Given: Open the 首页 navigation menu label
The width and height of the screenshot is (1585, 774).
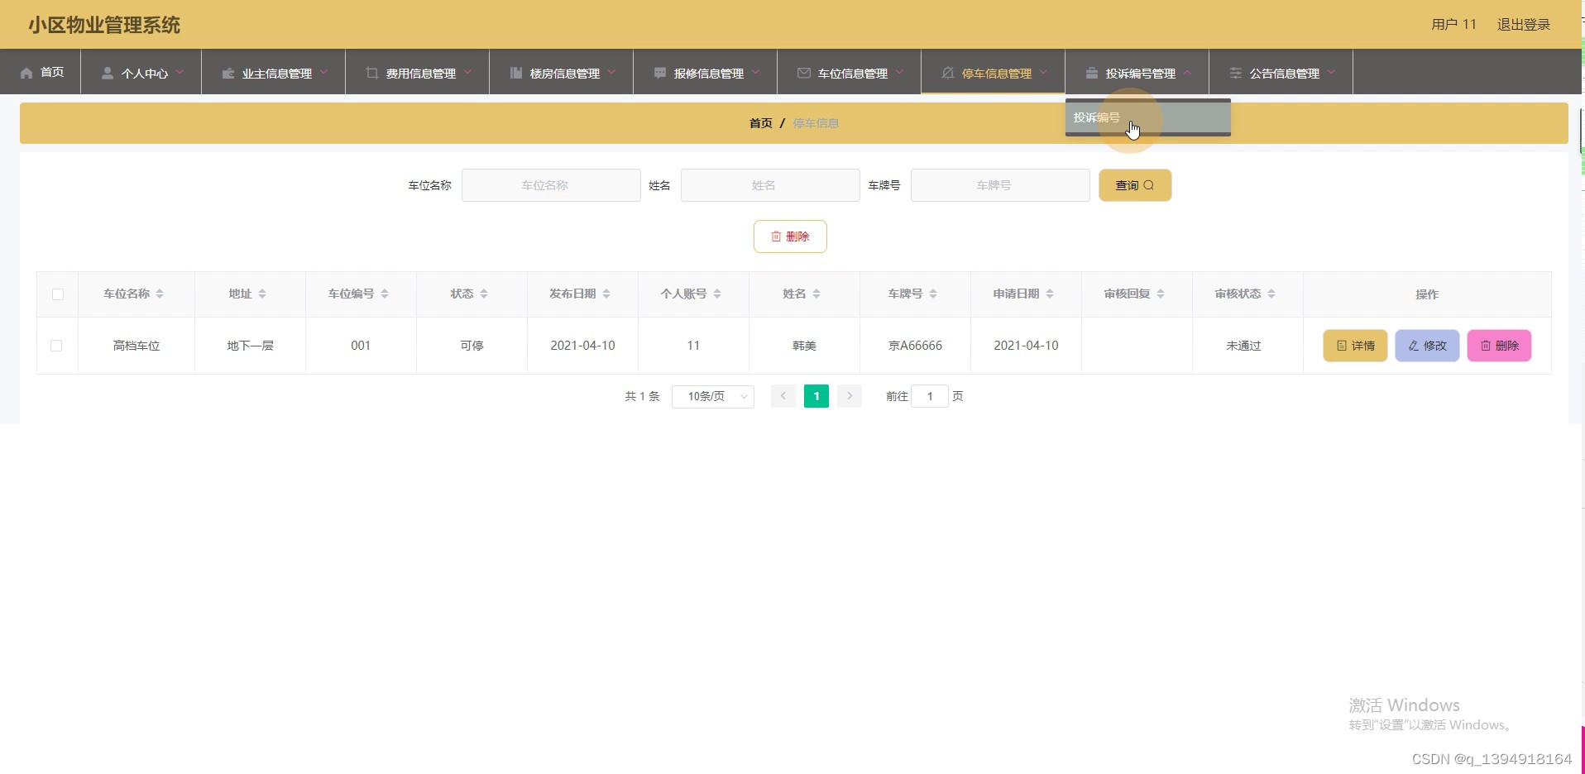Looking at the screenshot, I should tap(52, 73).
